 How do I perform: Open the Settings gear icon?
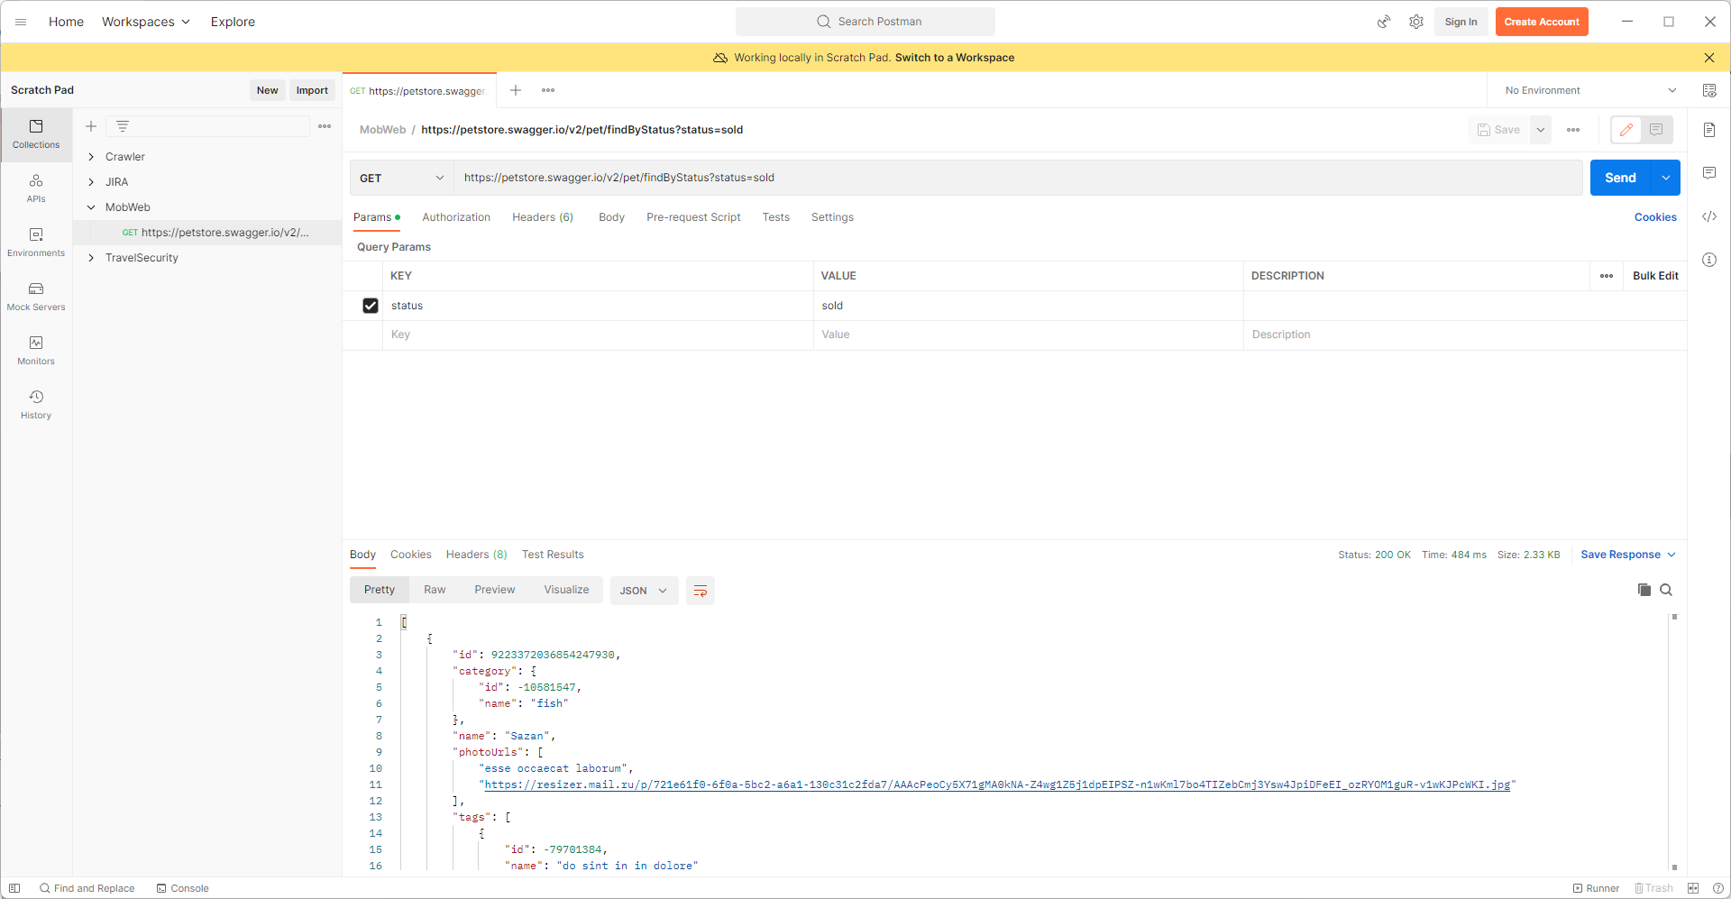point(1416,22)
